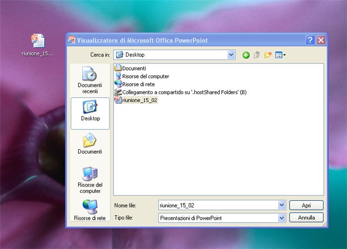Image resolution: width=347 pixels, height=249 pixels.
Task: Select the Collegamento a compartido shortcut
Action: [x=180, y=92]
